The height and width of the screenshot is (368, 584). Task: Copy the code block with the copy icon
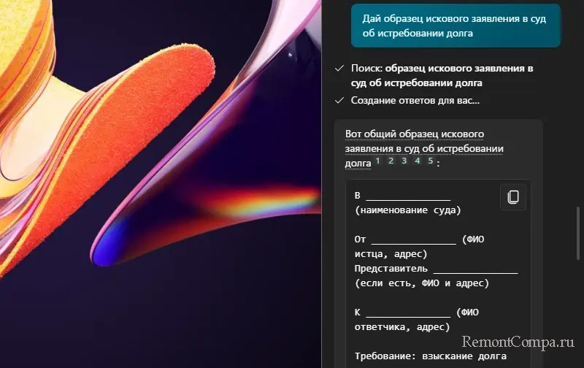coord(513,197)
